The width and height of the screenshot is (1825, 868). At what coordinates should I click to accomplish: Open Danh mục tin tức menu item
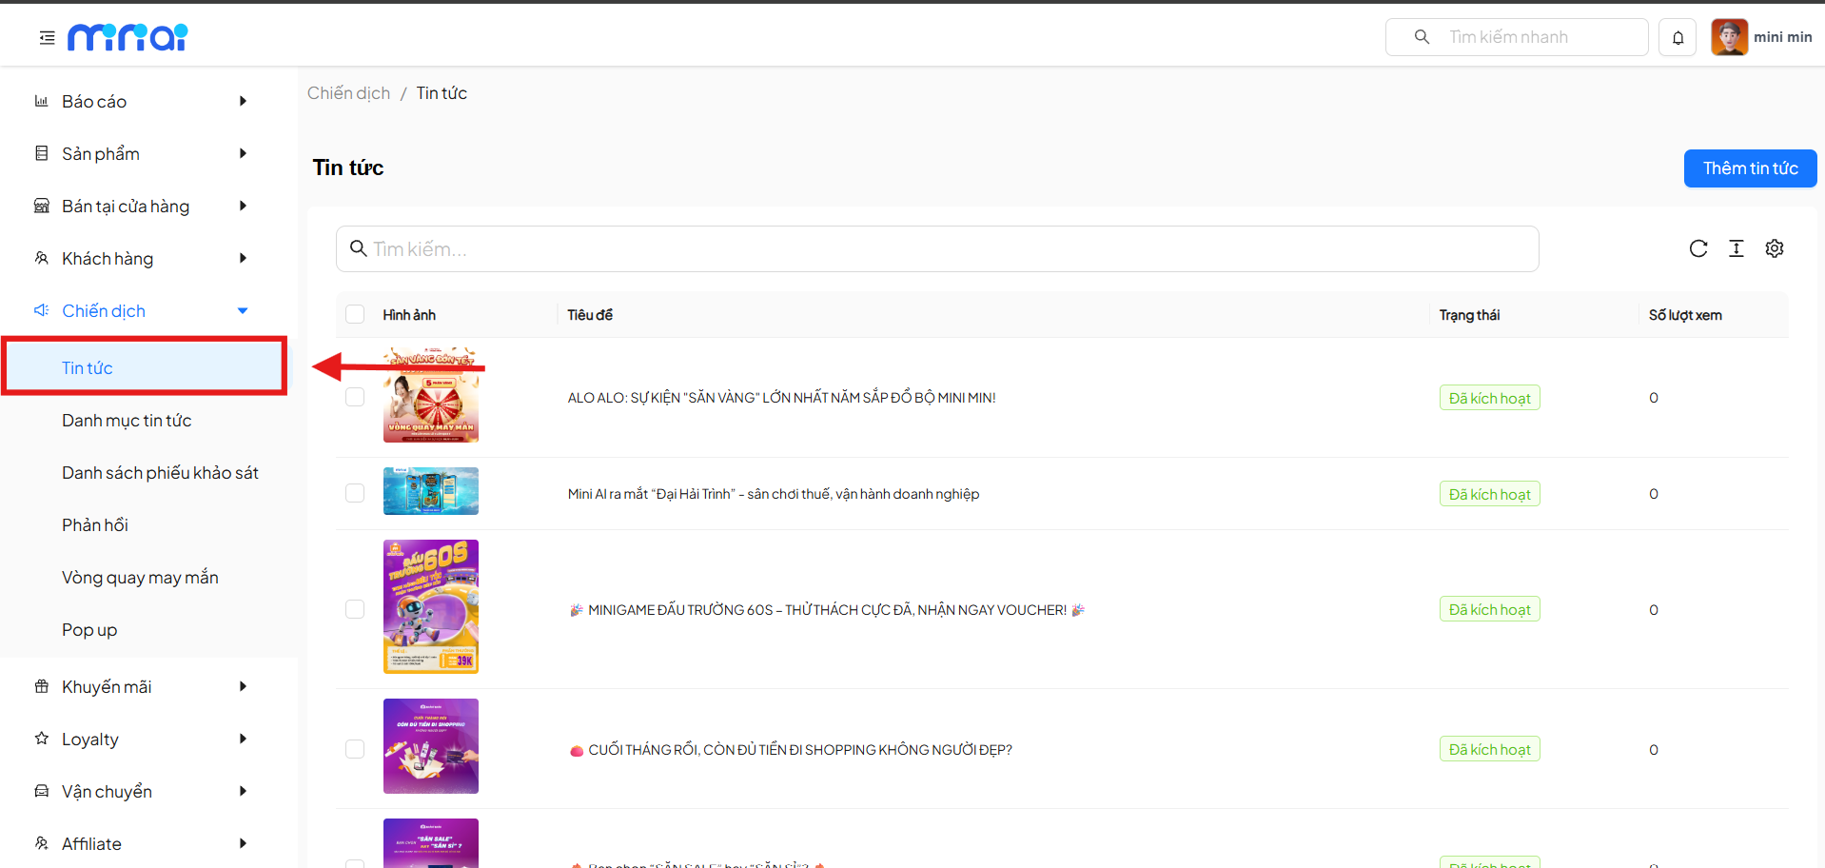point(127,421)
